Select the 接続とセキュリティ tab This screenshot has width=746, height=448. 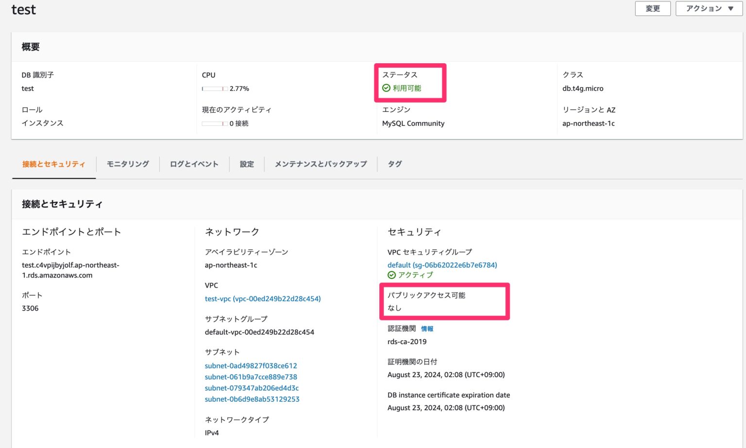click(54, 164)
